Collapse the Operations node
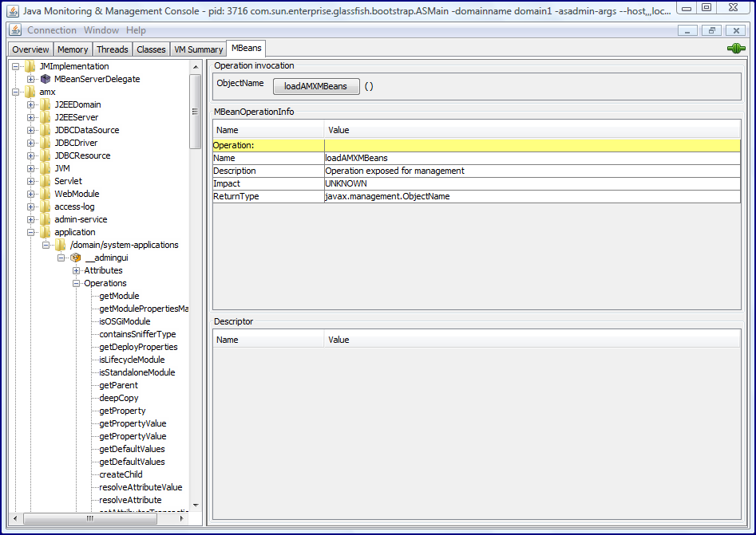This screenshot has height=535, width=756. click(x=76, y=283)
